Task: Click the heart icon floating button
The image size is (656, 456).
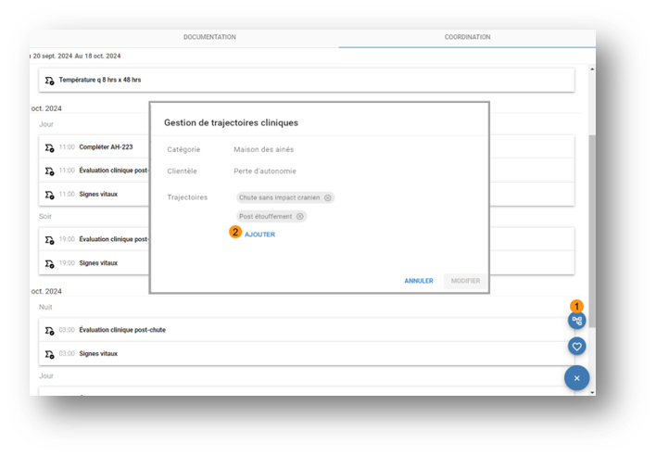Action: [577, 346]
